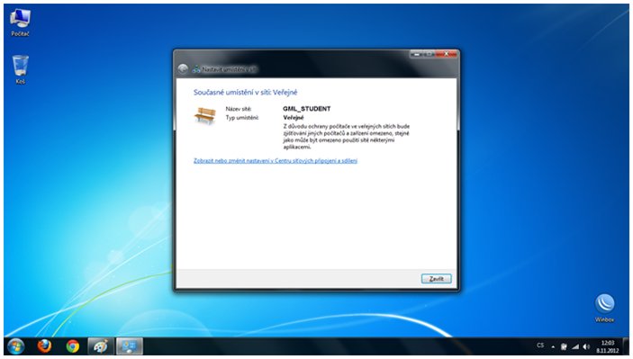Open the Počítač desktop icon

pyautogui.click(x=20, y=22)
